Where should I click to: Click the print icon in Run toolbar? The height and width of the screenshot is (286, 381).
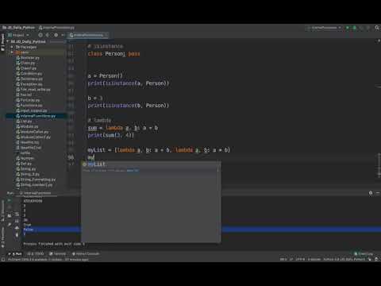point(17,228)
